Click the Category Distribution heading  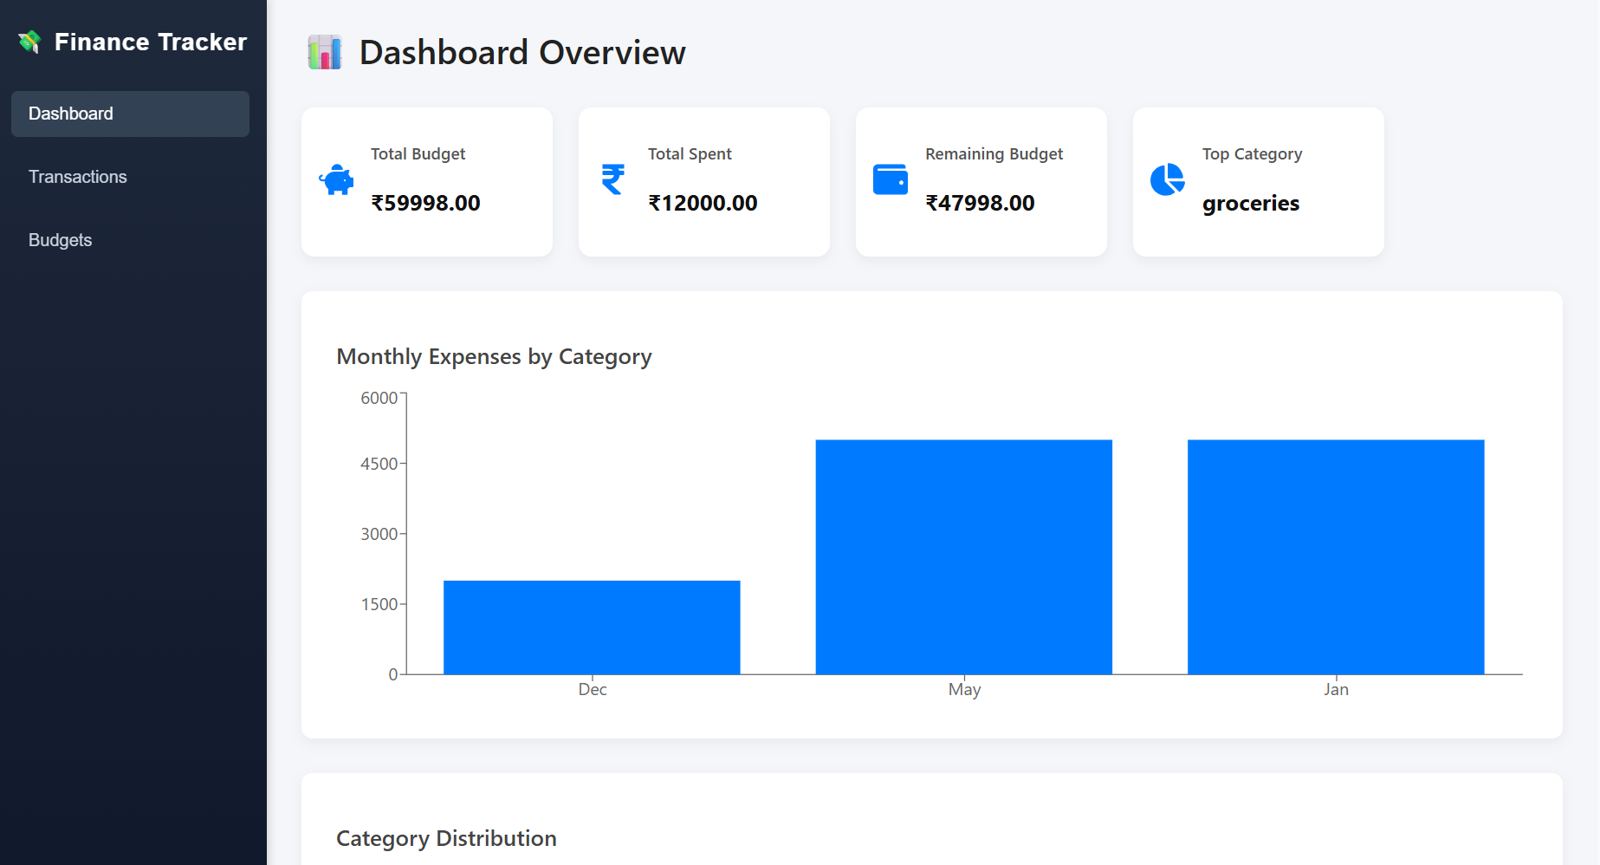pyautogui.click(x=446, y=838)
